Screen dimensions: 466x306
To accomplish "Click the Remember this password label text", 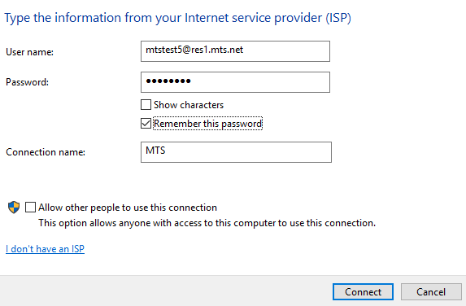I will pos(207,124).
